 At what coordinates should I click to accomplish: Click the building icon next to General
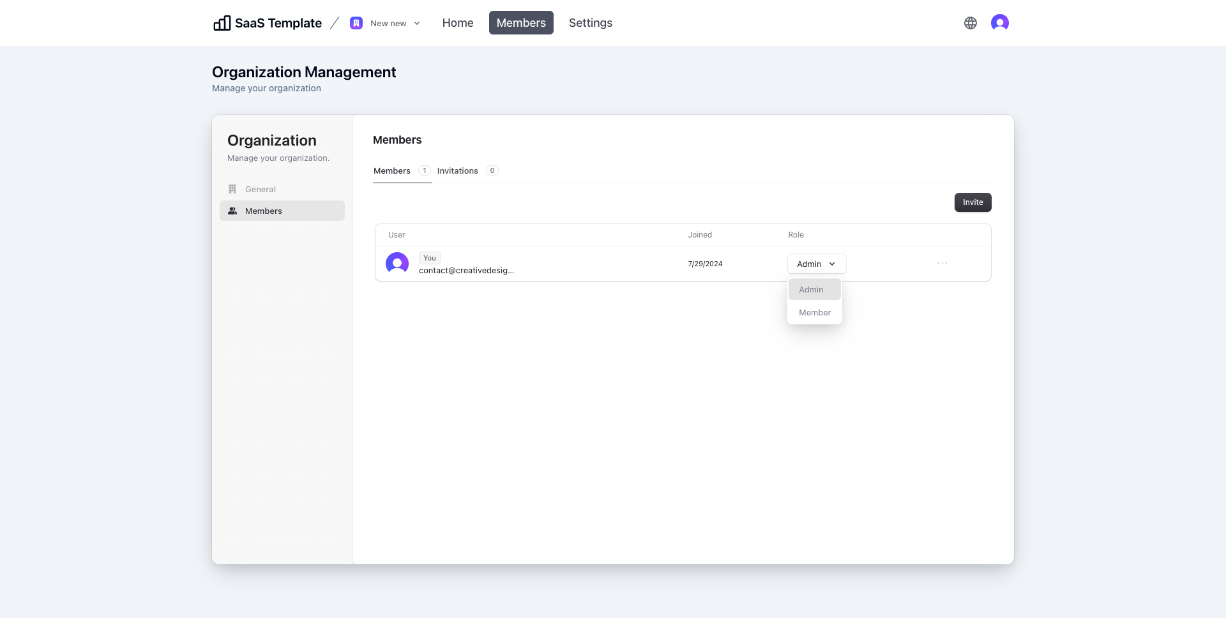pyautogui.click(x=232, y=189)
